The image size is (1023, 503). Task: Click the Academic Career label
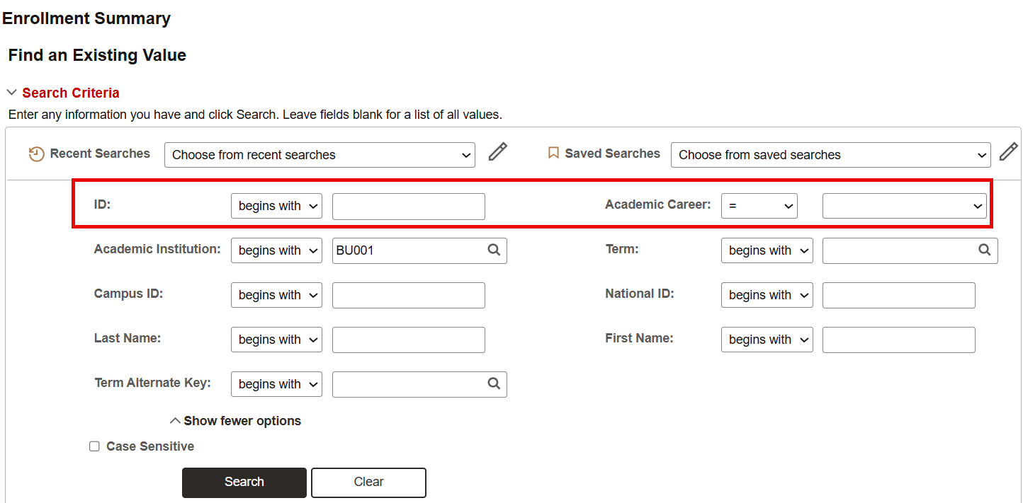point(658,204)
